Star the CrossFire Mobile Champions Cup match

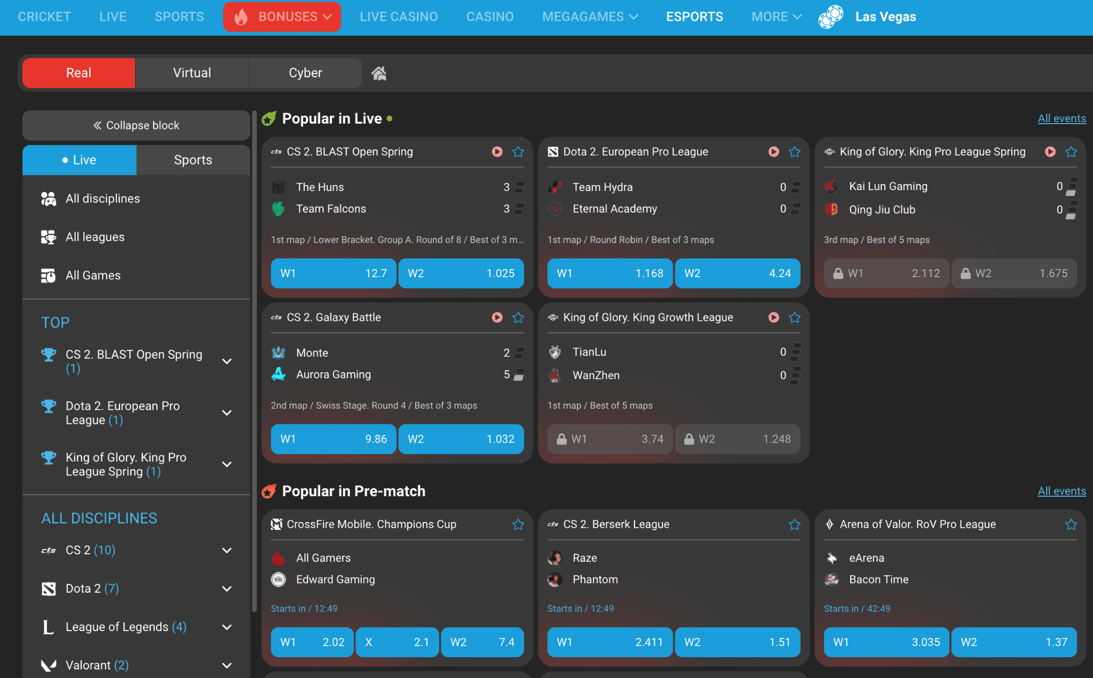tap(518, 524)
